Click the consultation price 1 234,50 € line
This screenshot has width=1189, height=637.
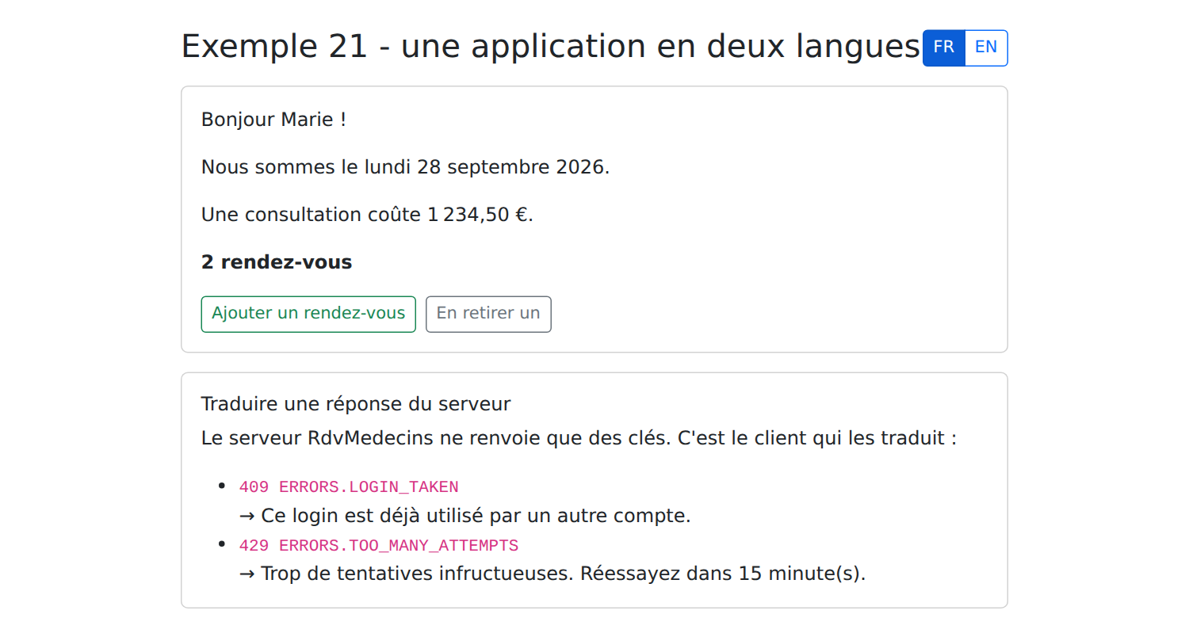[x=367, y=215]
